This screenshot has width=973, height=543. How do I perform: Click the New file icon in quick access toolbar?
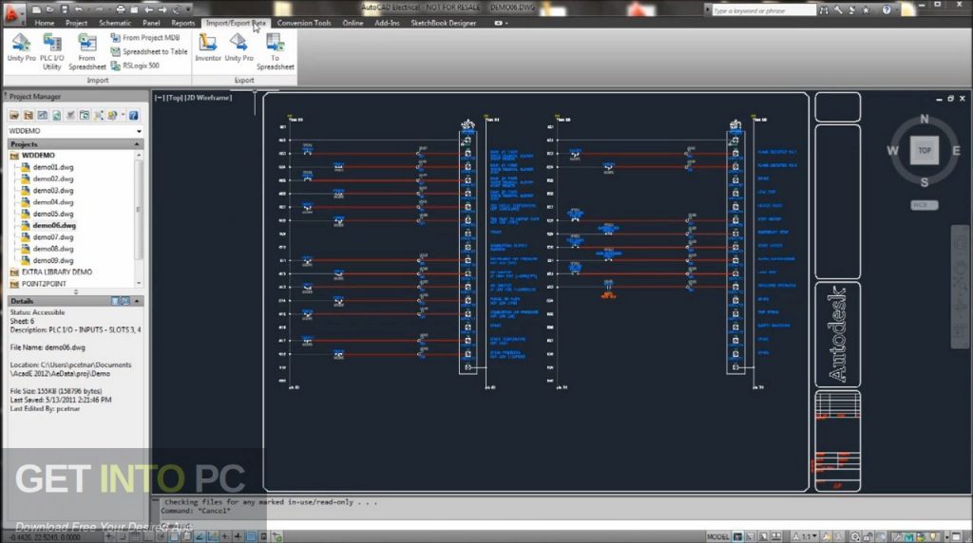(x=36, y=9)
